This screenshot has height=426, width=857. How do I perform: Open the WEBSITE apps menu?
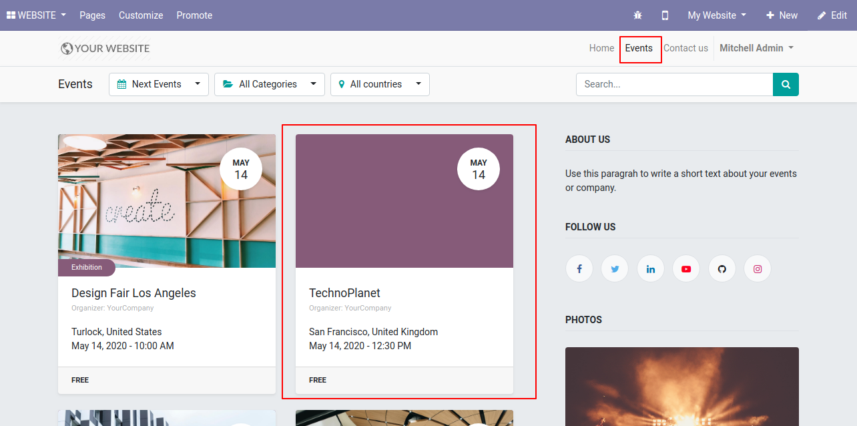[x=36, y=15]
